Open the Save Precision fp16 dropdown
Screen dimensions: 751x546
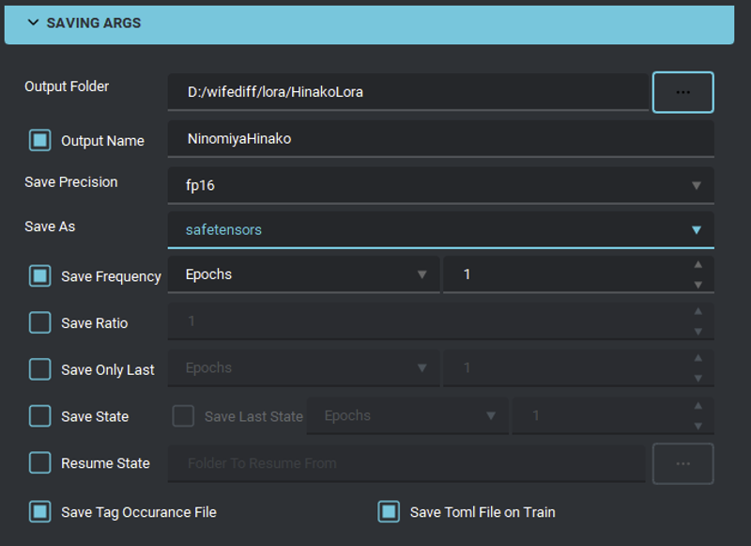440,185
